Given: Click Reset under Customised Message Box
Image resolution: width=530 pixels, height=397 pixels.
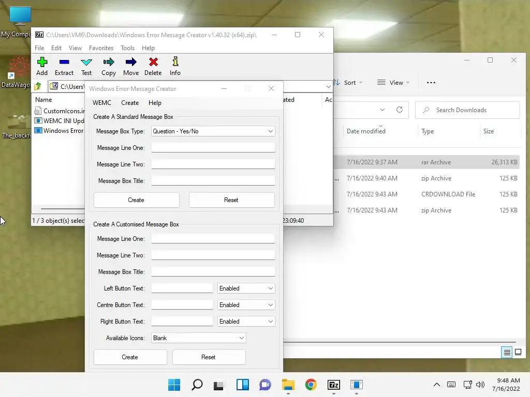Looking at the screenshot, I should 209,357.
